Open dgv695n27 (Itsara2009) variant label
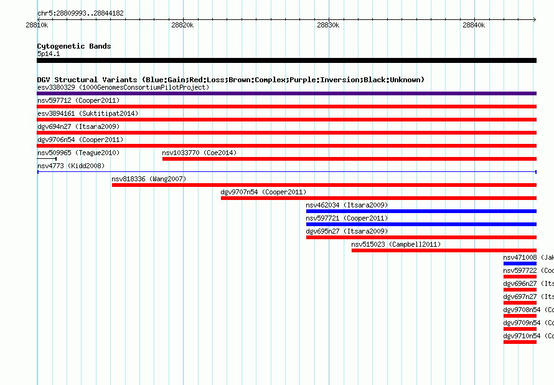 (x=347, y=231)
